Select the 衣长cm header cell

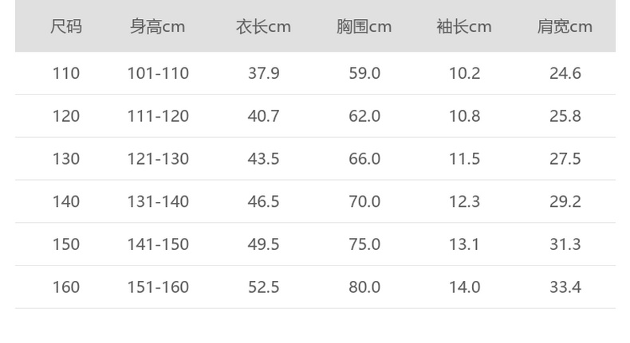pyautogui.click(x=263, y=27)
